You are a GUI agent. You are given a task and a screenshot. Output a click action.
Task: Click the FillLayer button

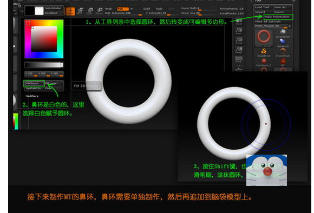click(54, 83)
